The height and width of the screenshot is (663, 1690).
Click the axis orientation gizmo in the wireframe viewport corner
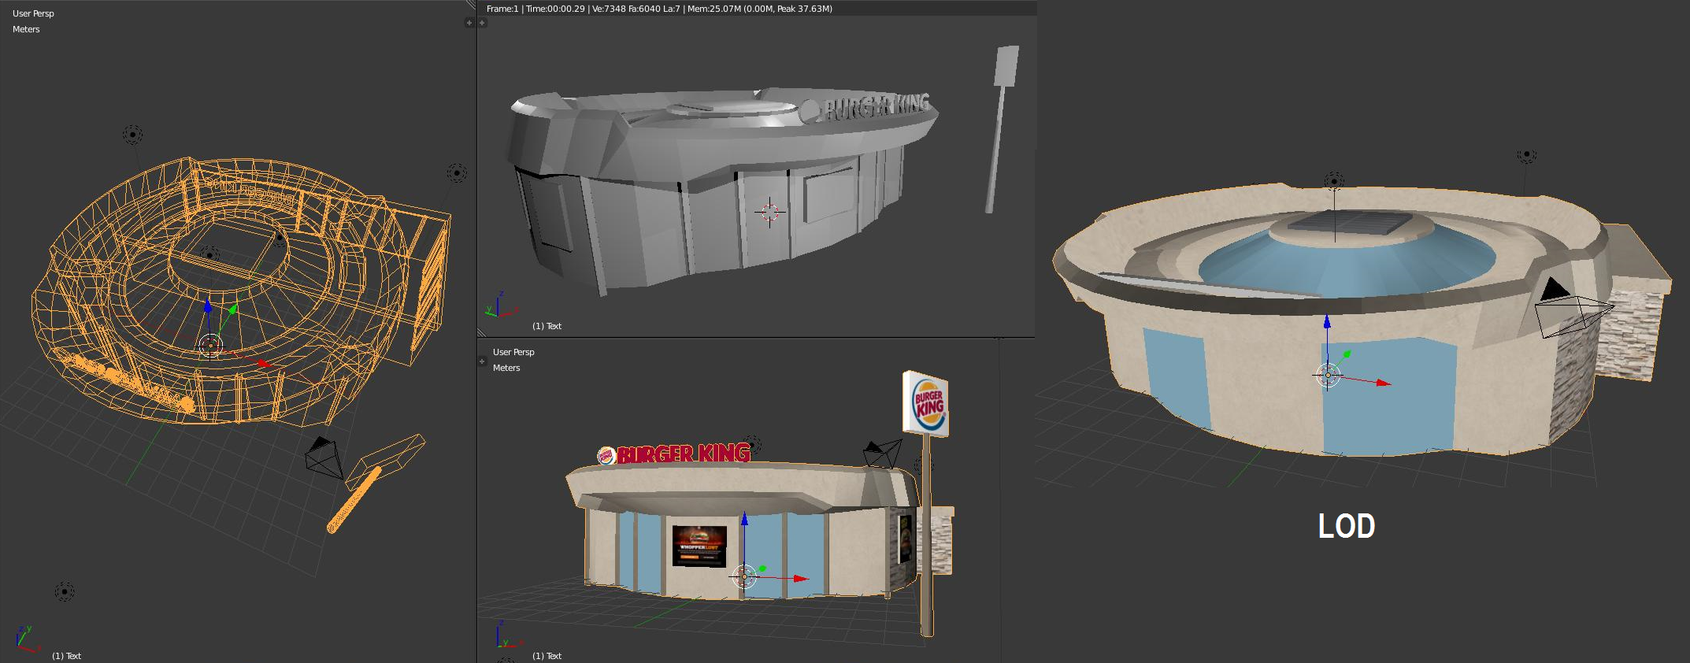point(25,639)
